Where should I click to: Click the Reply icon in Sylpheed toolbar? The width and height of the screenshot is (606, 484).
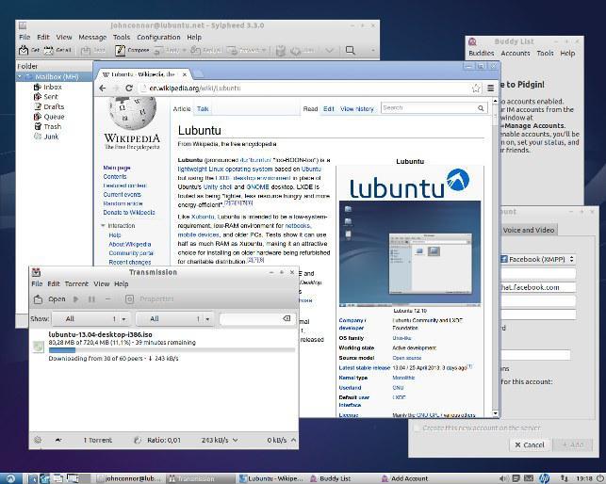pos(158,50)
